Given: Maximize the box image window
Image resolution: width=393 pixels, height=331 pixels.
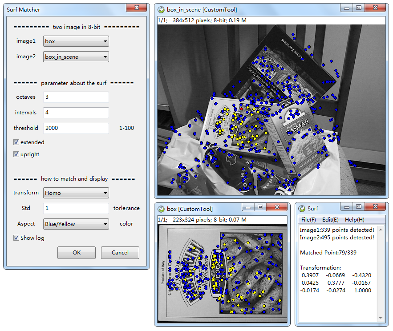Looking at the screenshot, I should [260, 207].
